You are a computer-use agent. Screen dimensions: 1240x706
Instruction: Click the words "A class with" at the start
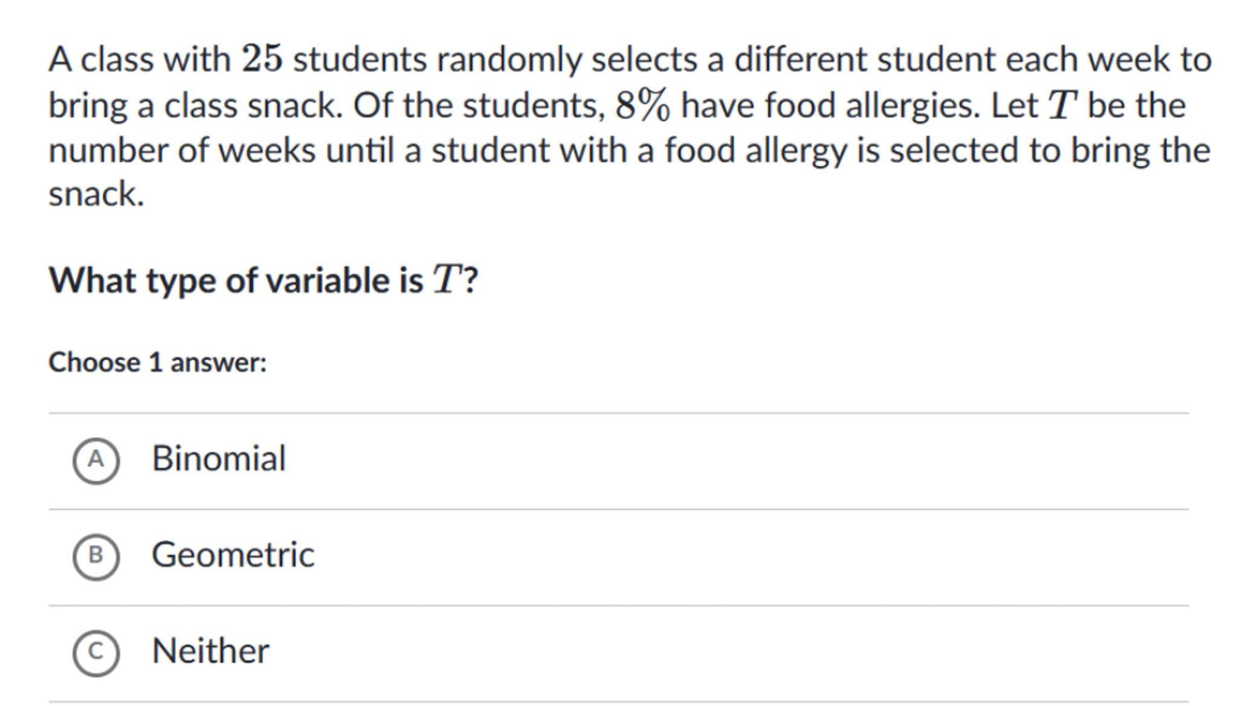point(139,59)
